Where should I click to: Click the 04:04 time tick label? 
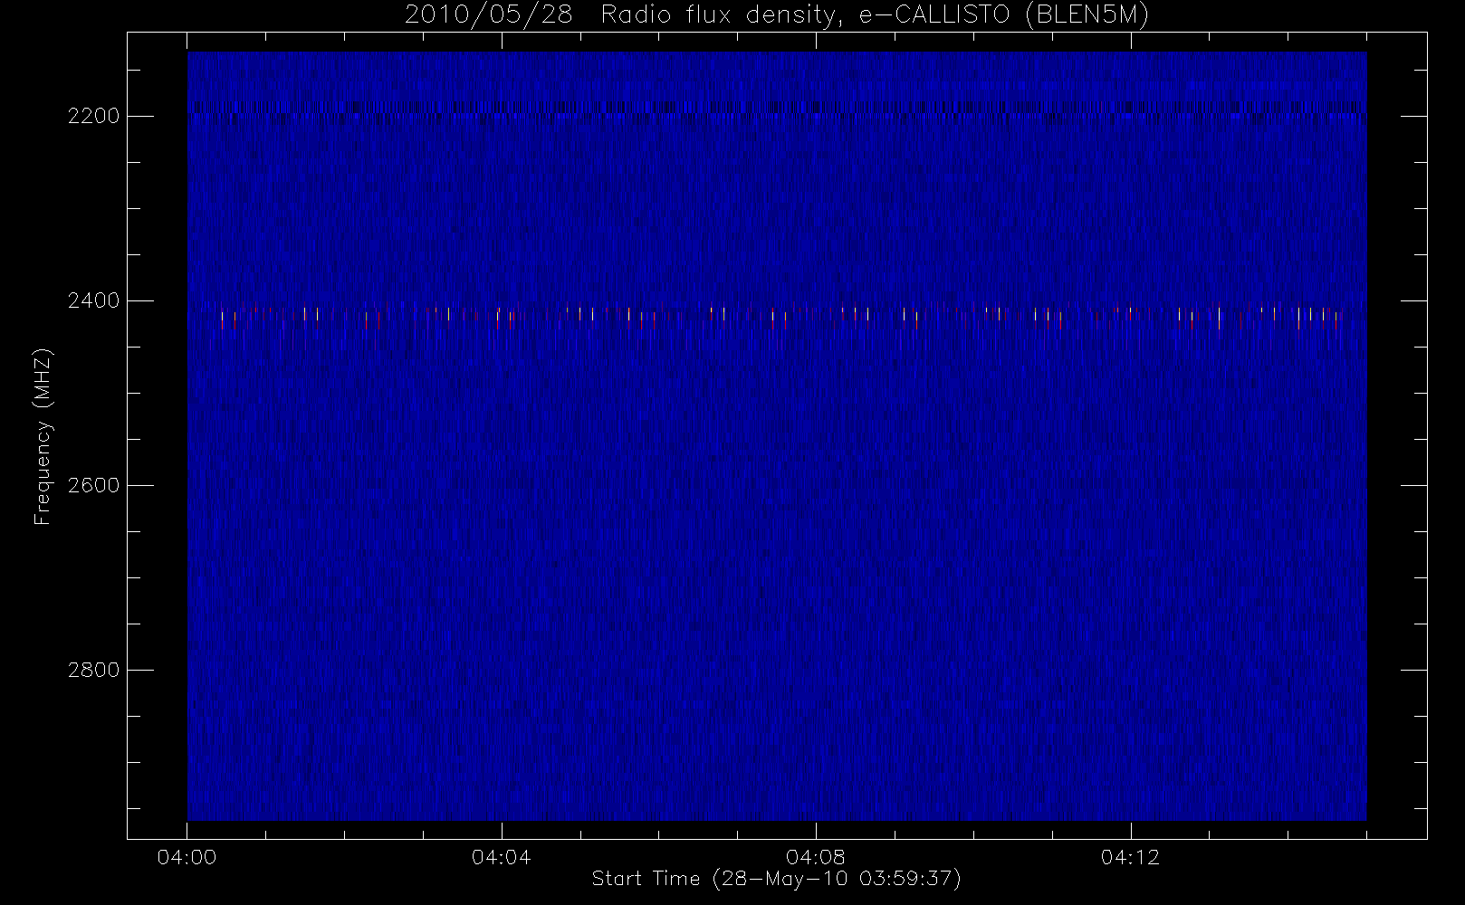click(501, 857)
